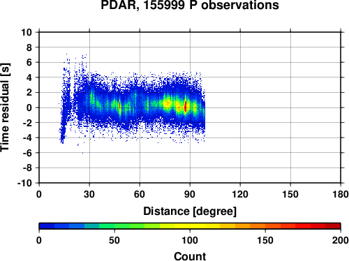
Task: Select the dark blue colorbar segment near 0
Action: point(47,226)
